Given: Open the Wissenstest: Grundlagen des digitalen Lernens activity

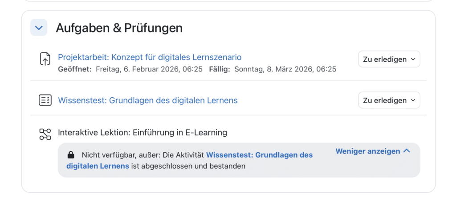Looking at the screenshot, I should click(147, 100).
